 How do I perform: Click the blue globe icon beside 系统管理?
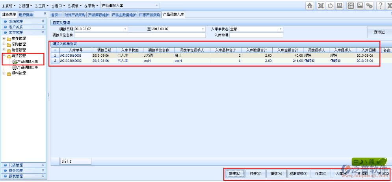point(5,22)
